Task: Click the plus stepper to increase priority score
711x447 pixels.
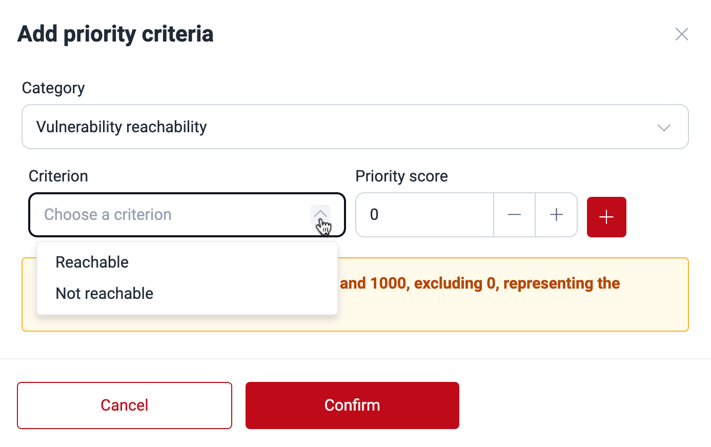Action: tap(556, 215)
